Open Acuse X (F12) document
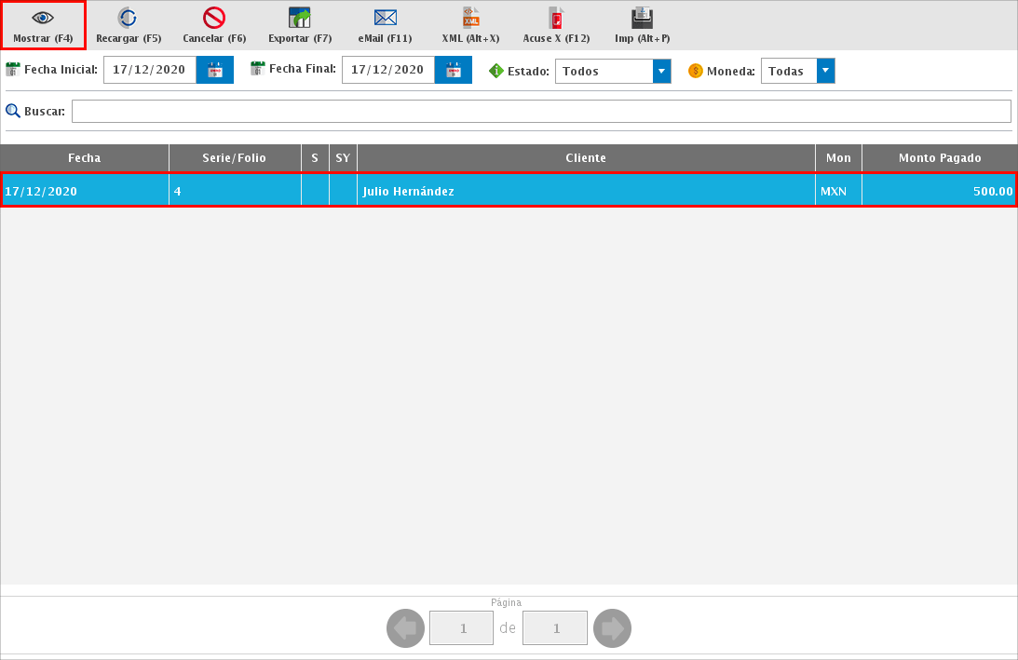Viewport: 1018px width, 660px height. point(556,19)
